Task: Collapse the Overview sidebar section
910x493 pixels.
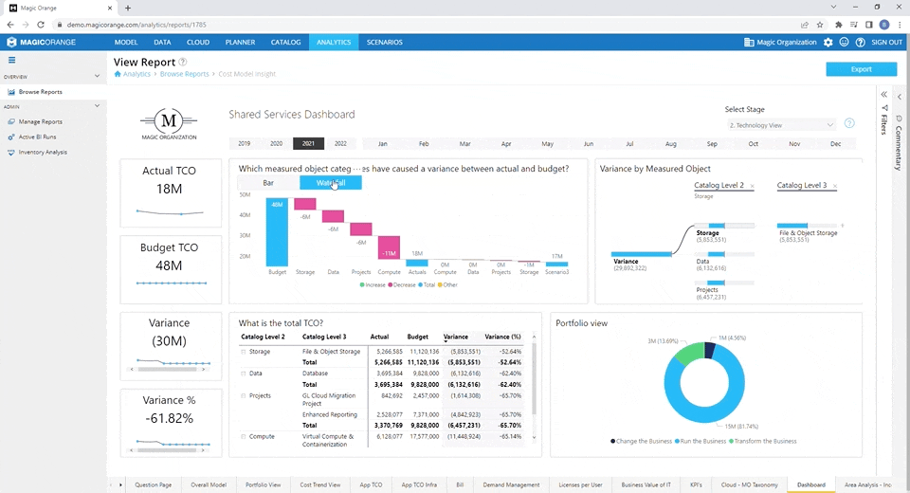Action: tap(98, 76)
